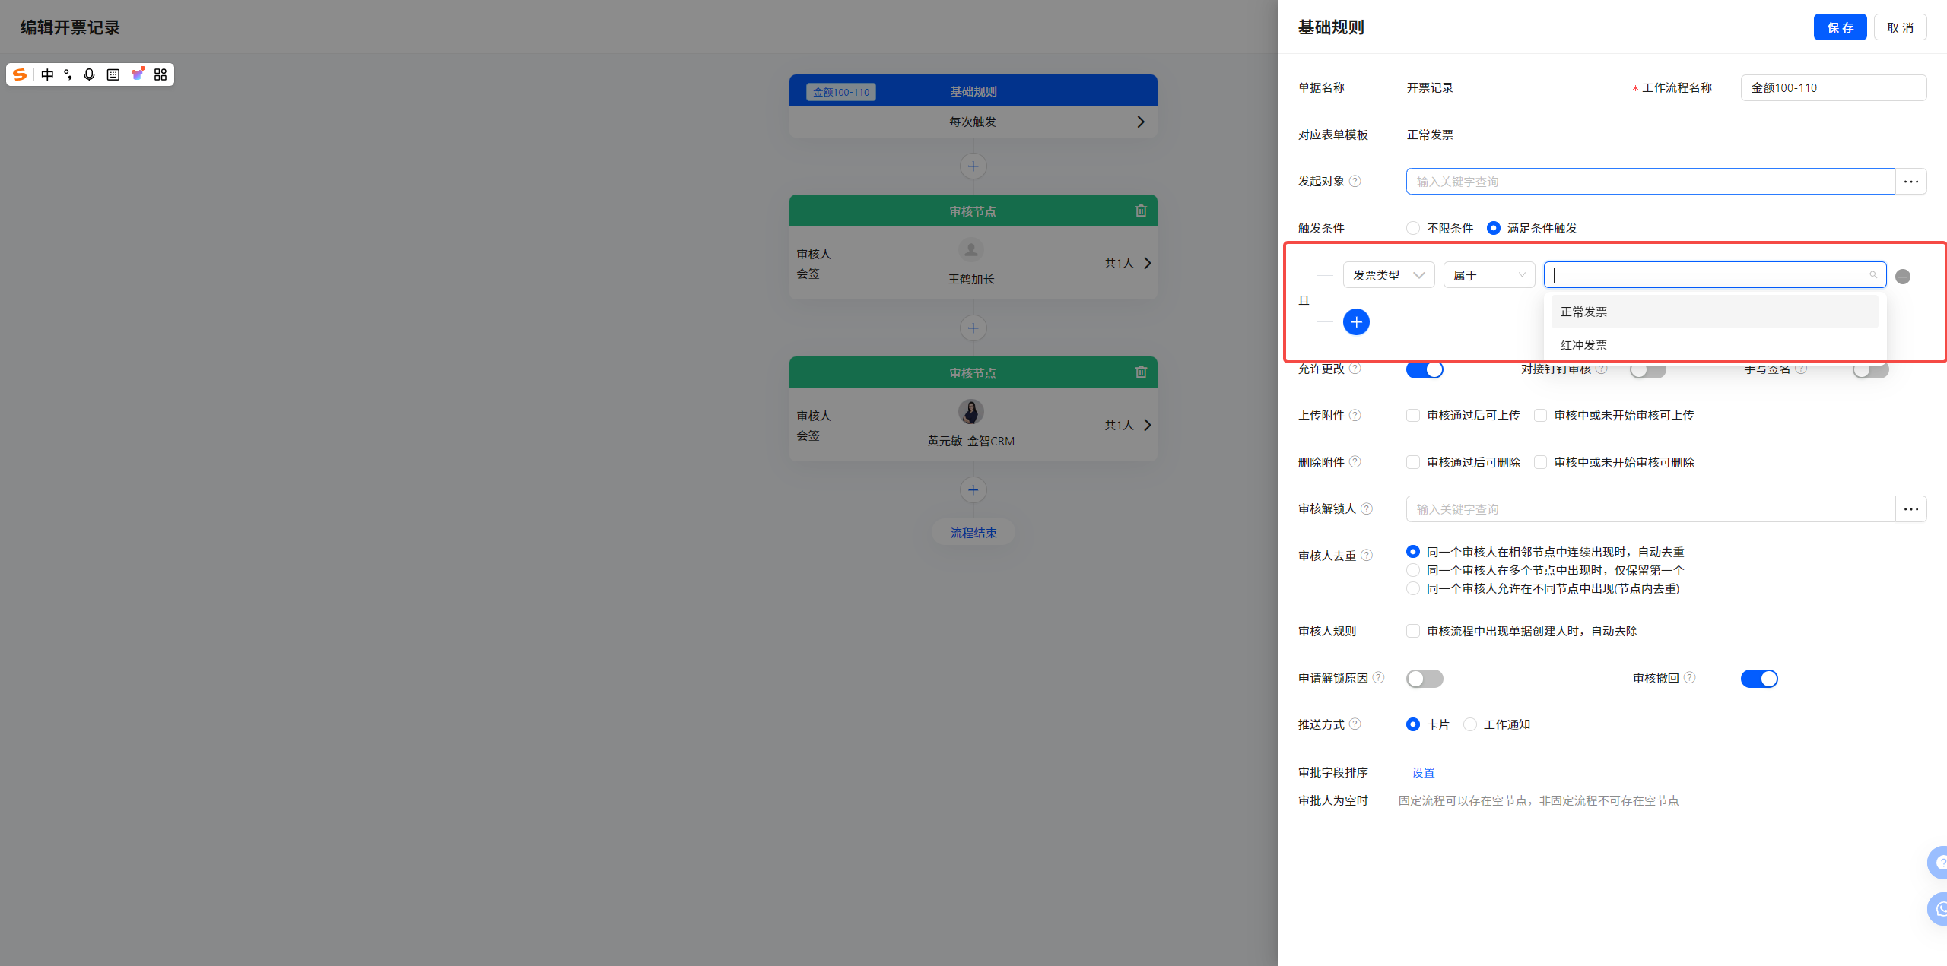Add a node below 基础规则 with plus
The width and height of the screenshot is (1947, 966).
coord(973,166)
